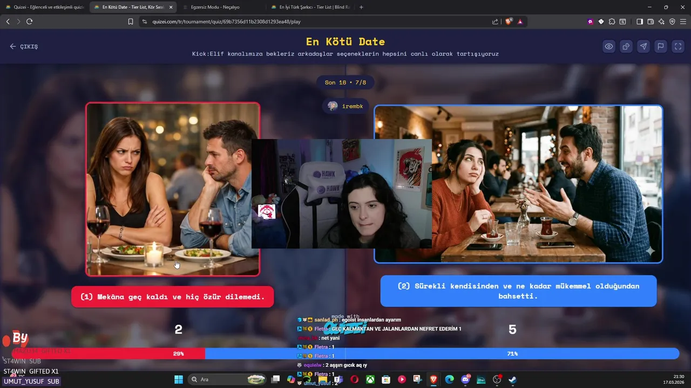691x388 pixels.
Task: Open Opera browser from the taskbar
Action: point(354,379)
